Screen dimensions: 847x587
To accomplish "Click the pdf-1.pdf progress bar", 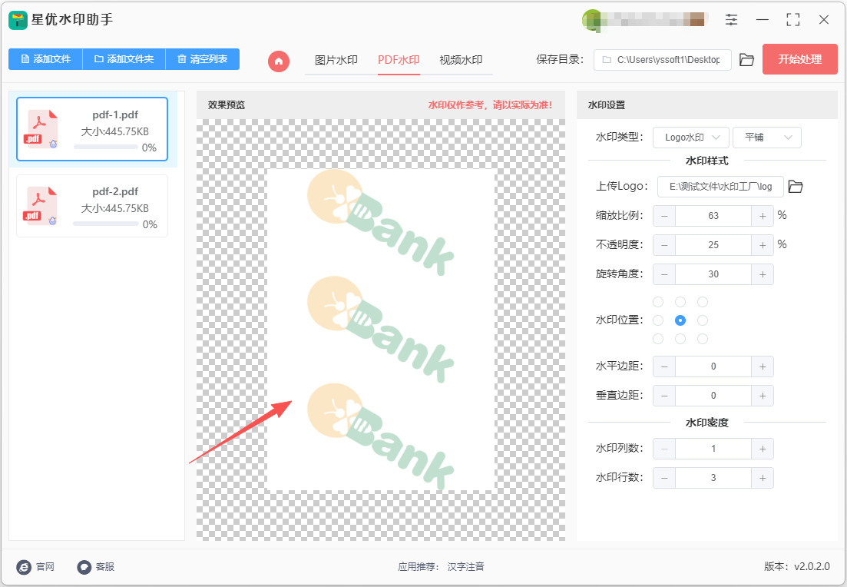I will 106,147.
